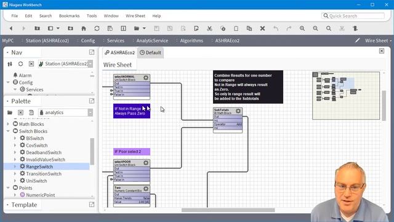Close the analytics palette with its boxed X
The width and height of the screenshot is (394, 222).
[x=20, y=112]
